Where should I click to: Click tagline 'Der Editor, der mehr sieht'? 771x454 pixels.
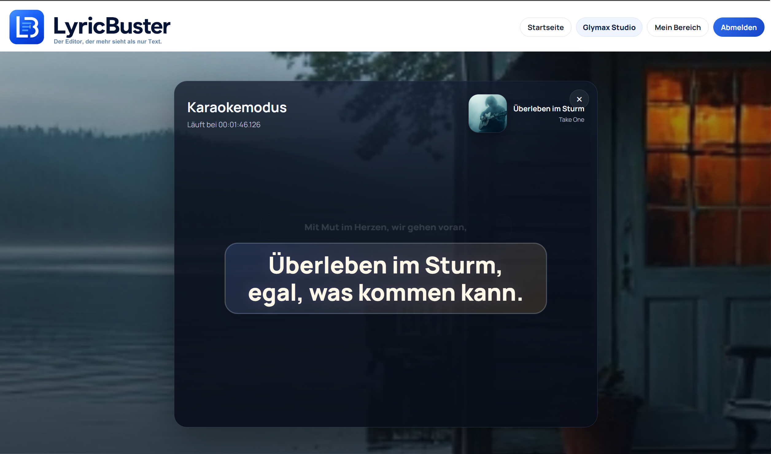tap(108, 41)
